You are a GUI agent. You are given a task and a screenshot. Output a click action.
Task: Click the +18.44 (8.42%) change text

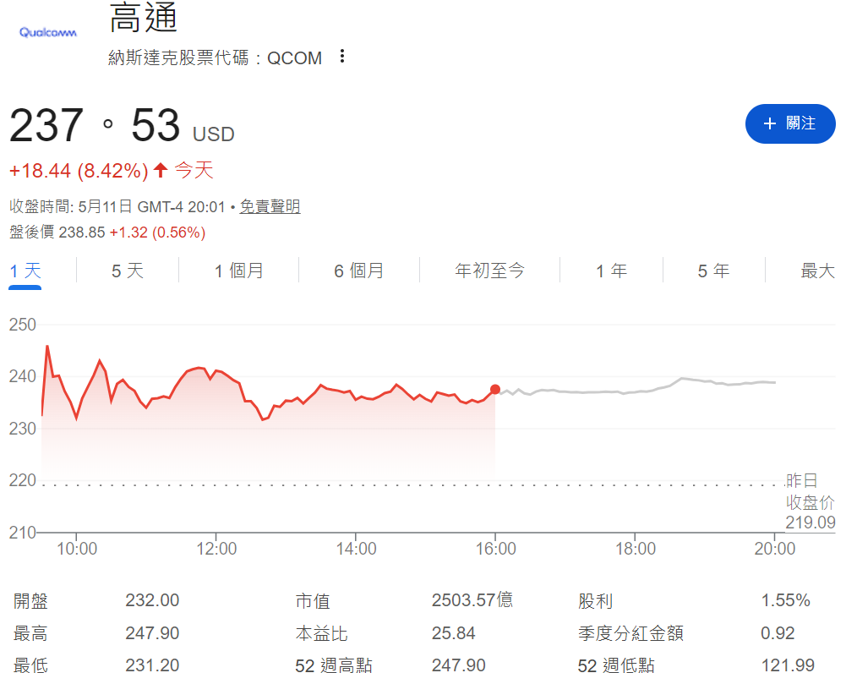[x=79, y=171]
